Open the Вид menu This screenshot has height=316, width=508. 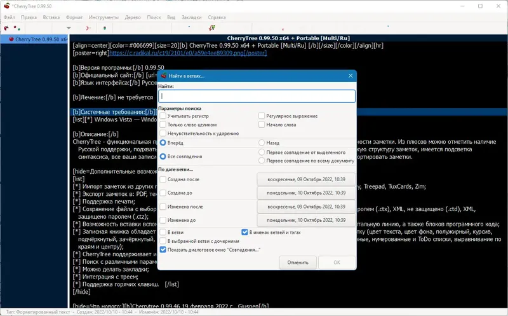(171, 18)
